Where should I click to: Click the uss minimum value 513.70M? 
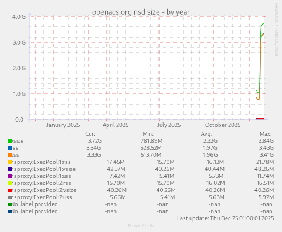pos(151,155)
